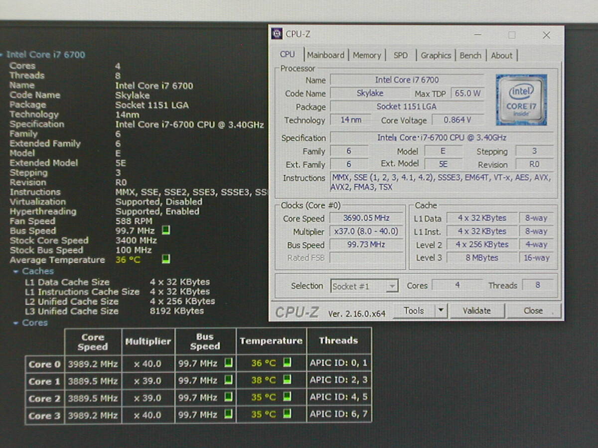This screenshot has height=448, width=598.
Task: Click the Close button in CPU-Z
Action: 533,311
